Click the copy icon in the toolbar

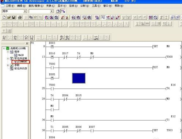pos(31,17)
